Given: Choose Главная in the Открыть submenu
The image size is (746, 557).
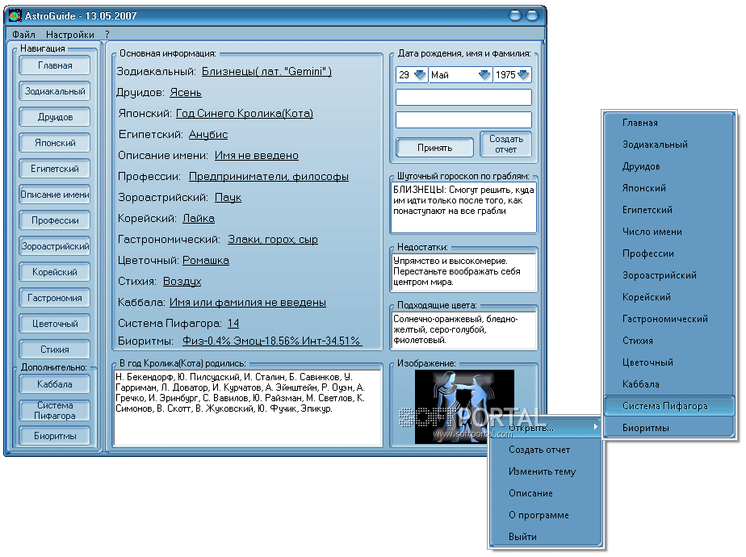Looking at the screenshot, I should (669, 123).
